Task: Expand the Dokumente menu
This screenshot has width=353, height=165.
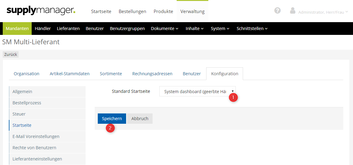Action: 164,29
